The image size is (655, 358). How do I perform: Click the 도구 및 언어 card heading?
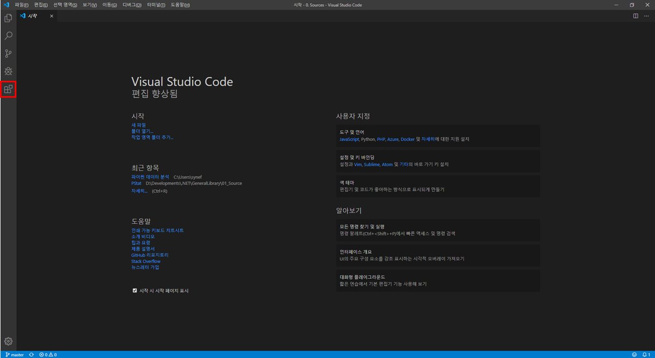point(352,132)
